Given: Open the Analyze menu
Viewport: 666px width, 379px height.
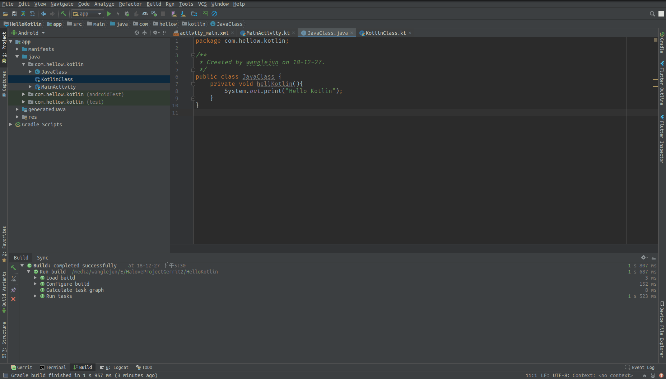Looking at the screenshot, I should tap(104, 4).
